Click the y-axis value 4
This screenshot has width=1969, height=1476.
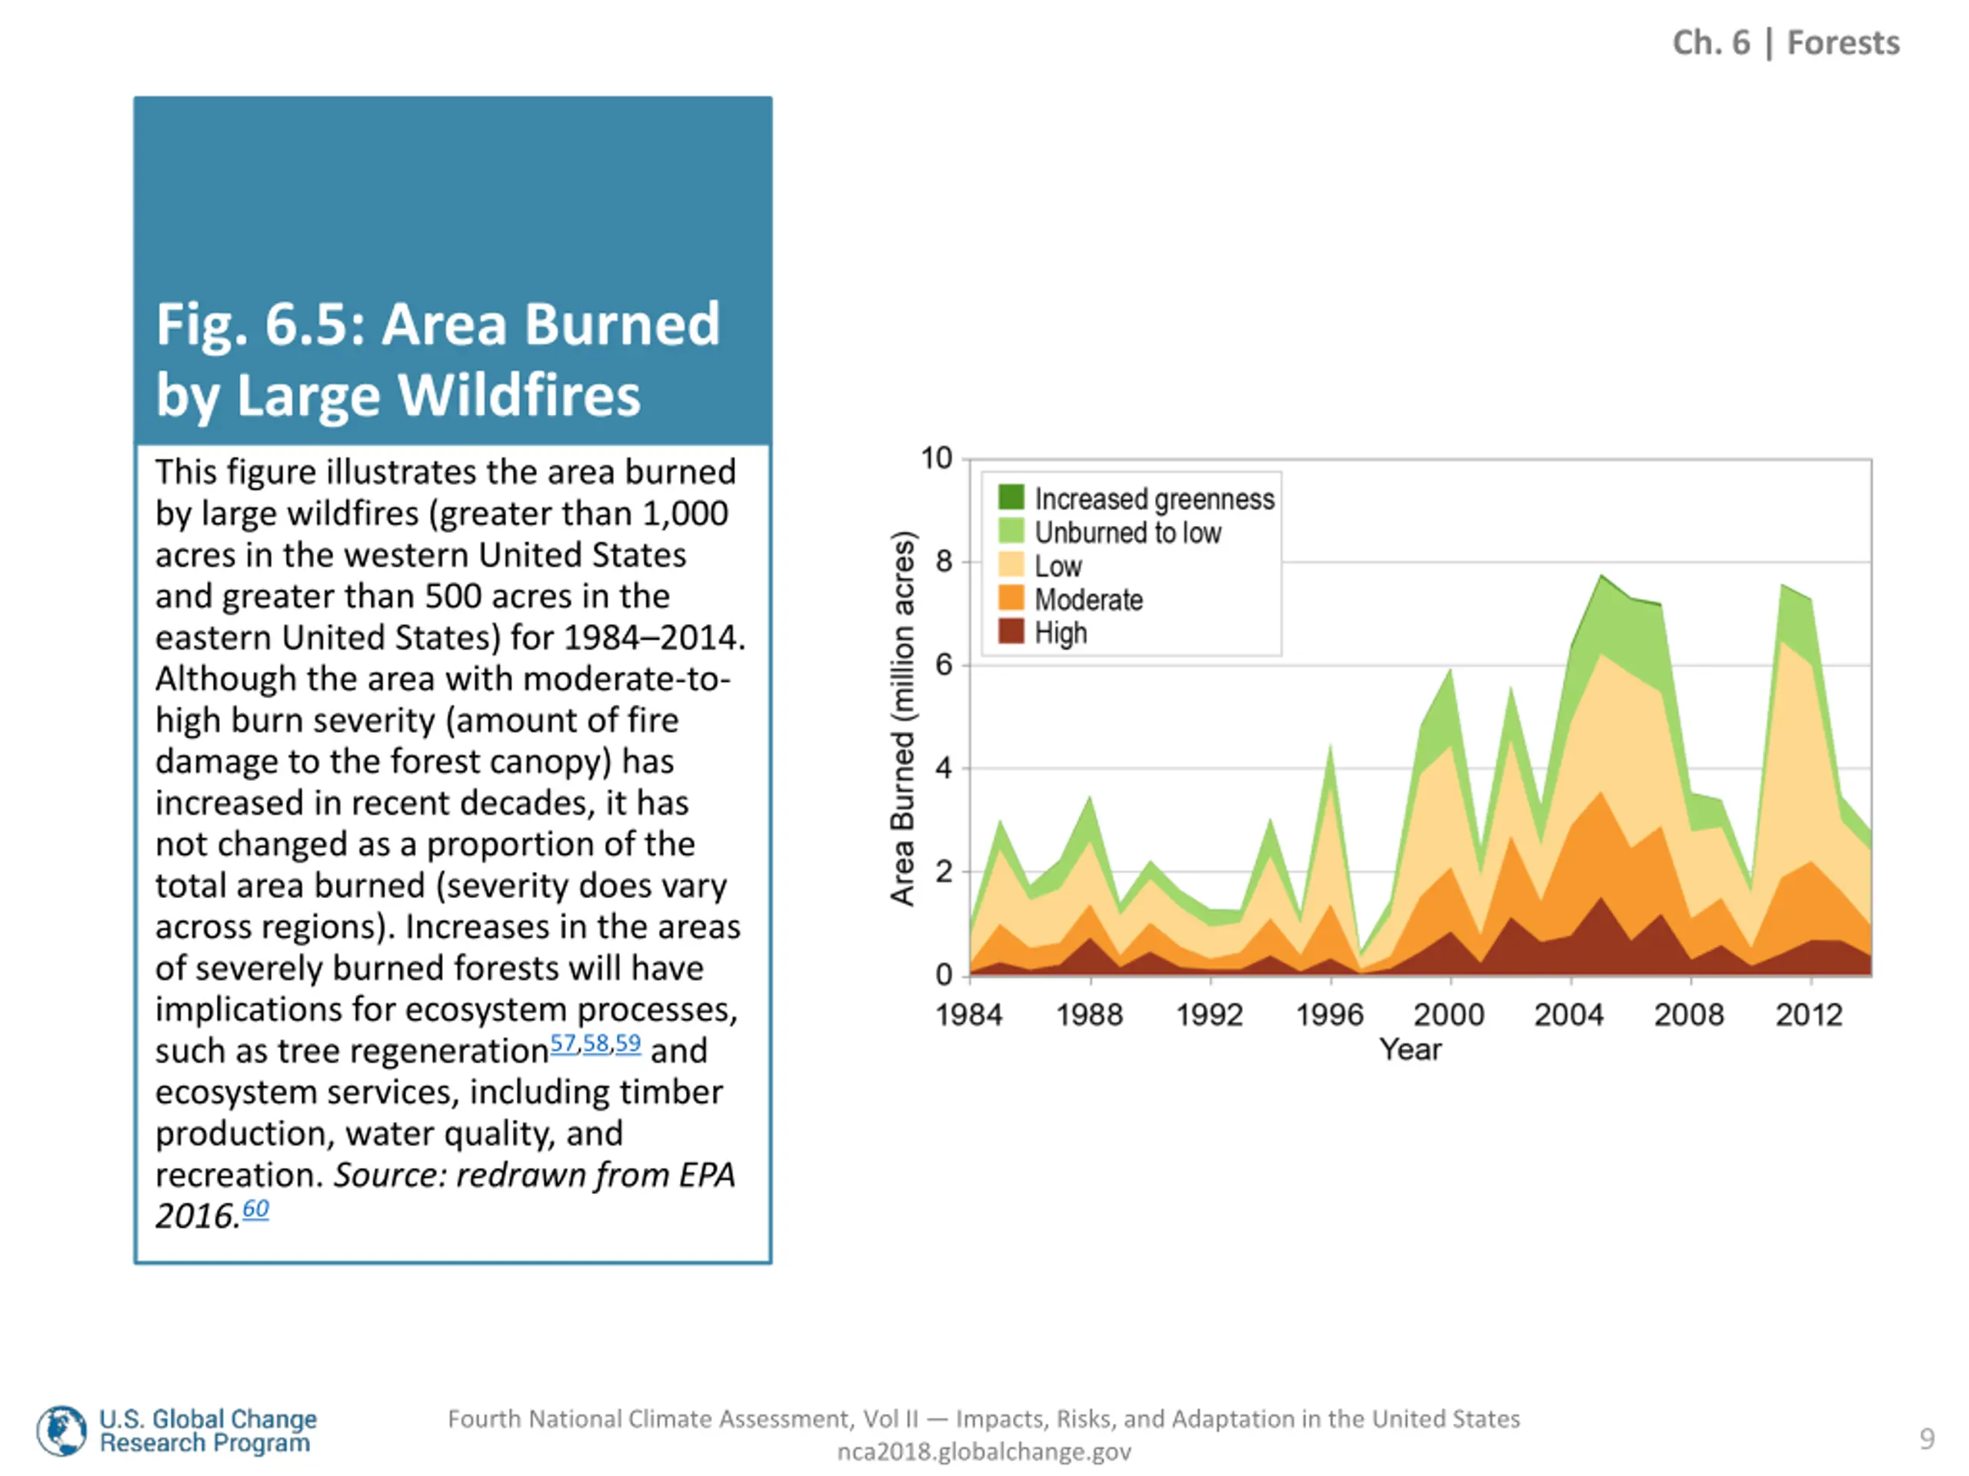(944, 768)
